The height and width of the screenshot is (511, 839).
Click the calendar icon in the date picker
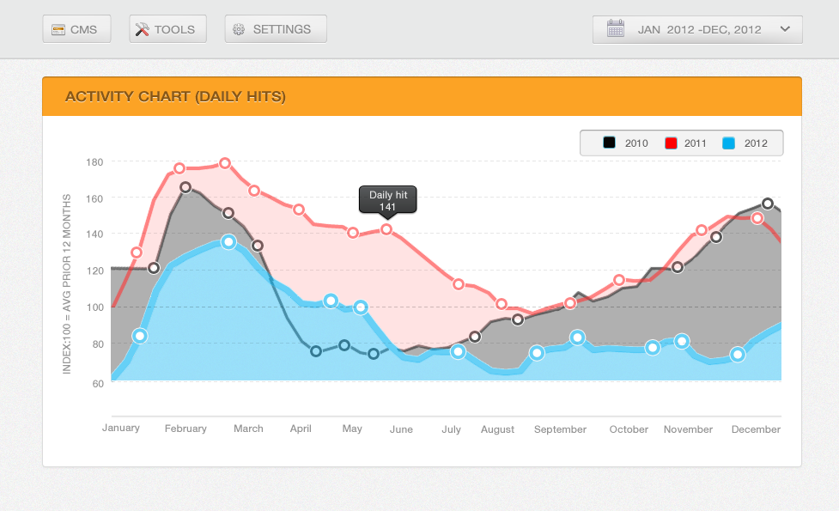point(615,28)
